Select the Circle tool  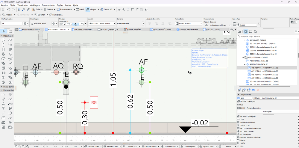point(10,113)
